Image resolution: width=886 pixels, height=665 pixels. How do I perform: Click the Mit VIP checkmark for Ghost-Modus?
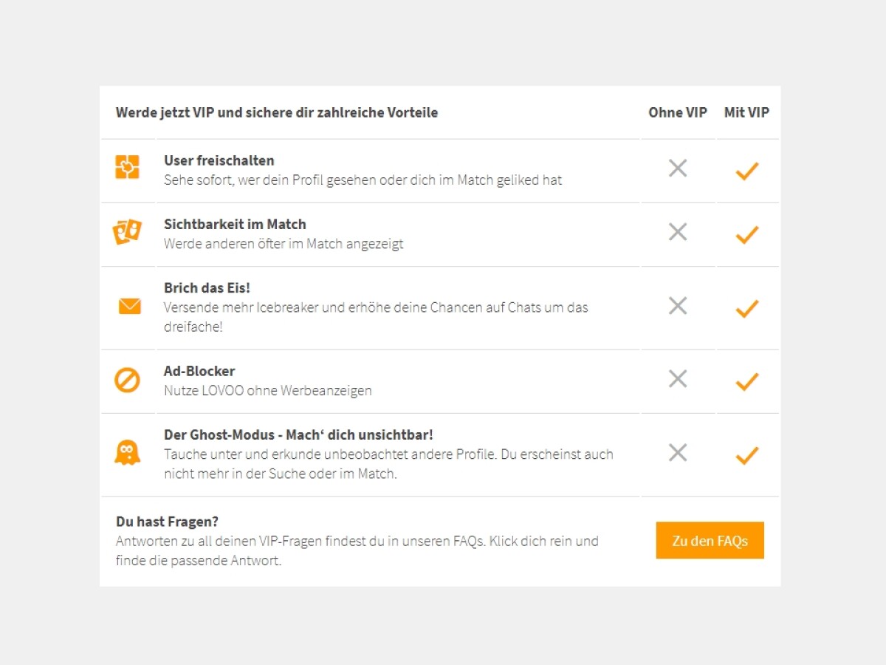click(747, 455)
